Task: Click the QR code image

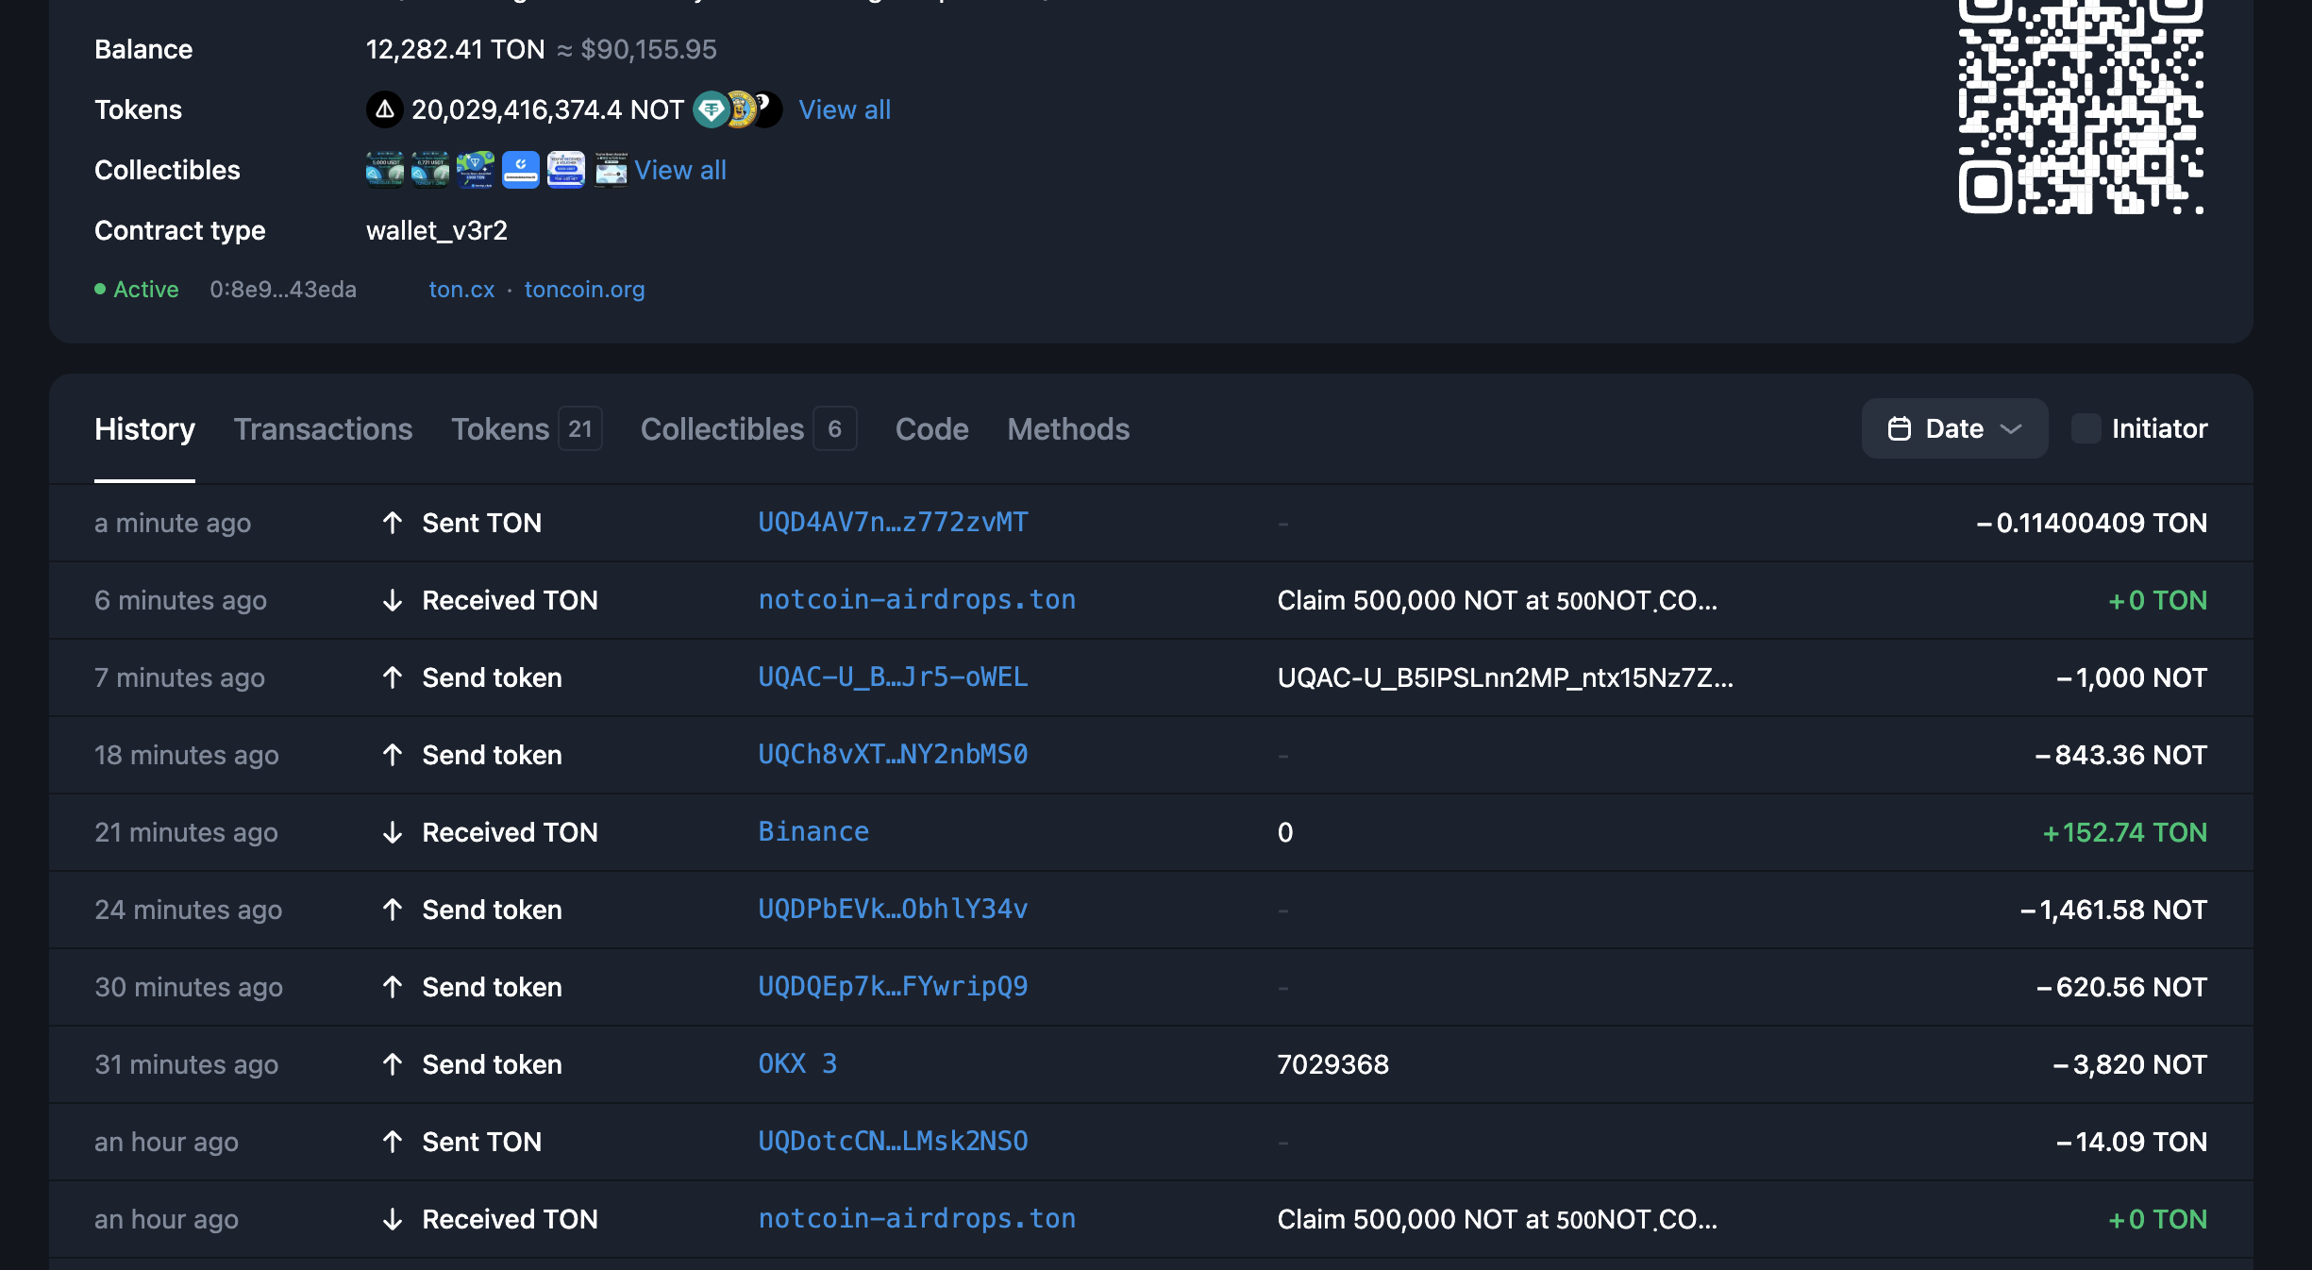Action: (2080, 106)
